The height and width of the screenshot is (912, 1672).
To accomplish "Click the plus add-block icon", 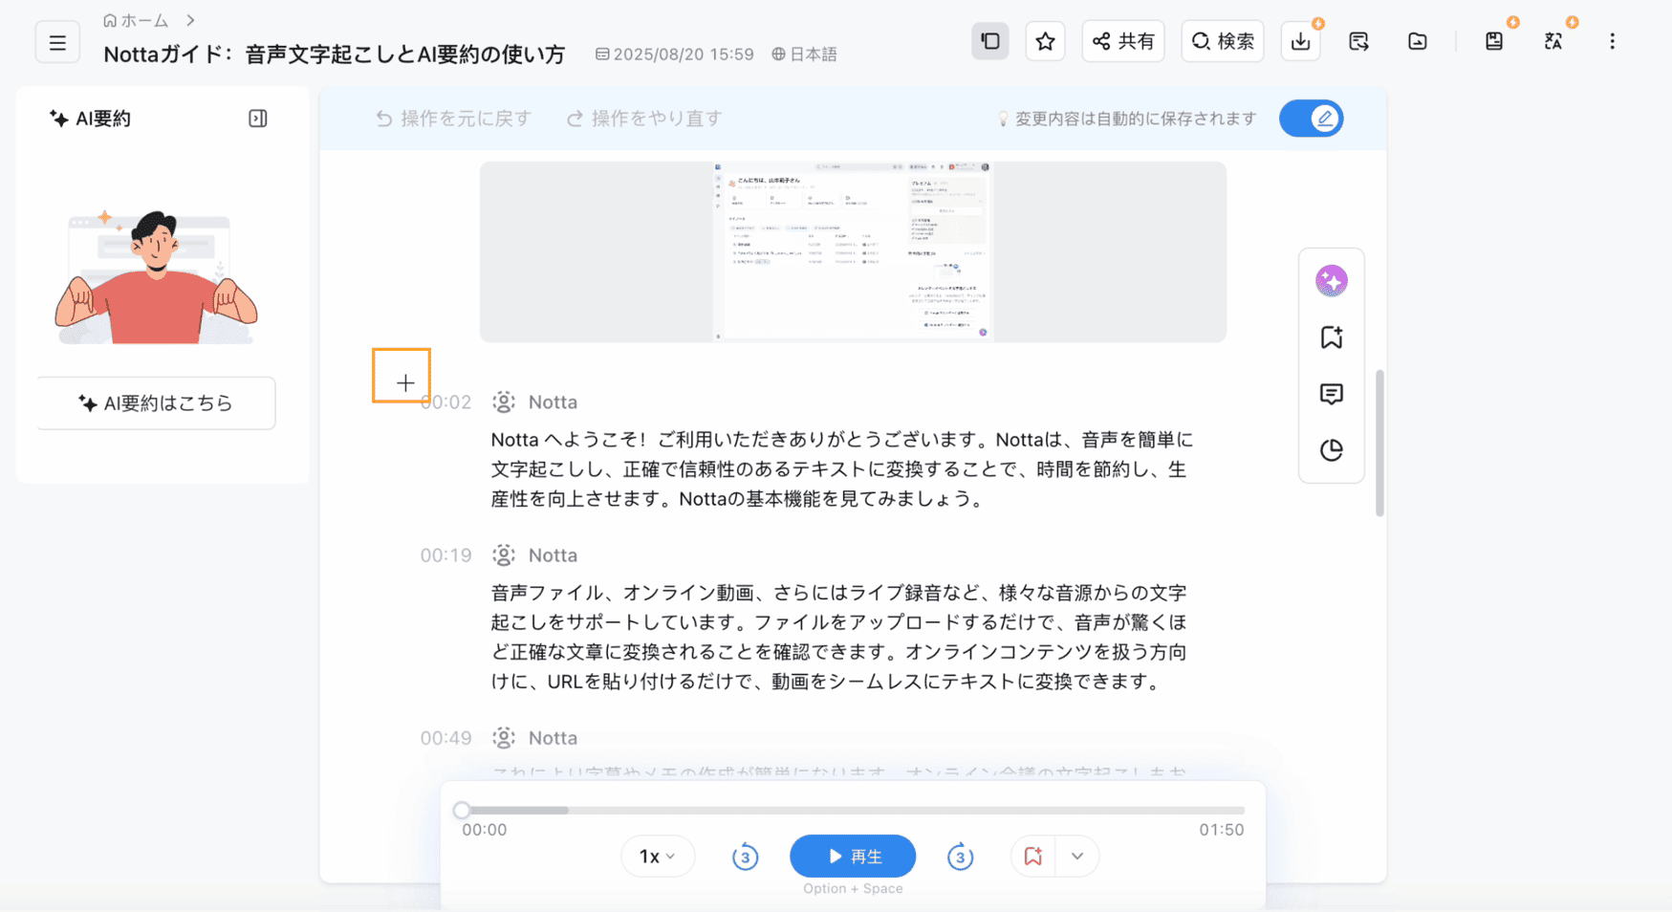I will 405,383.
